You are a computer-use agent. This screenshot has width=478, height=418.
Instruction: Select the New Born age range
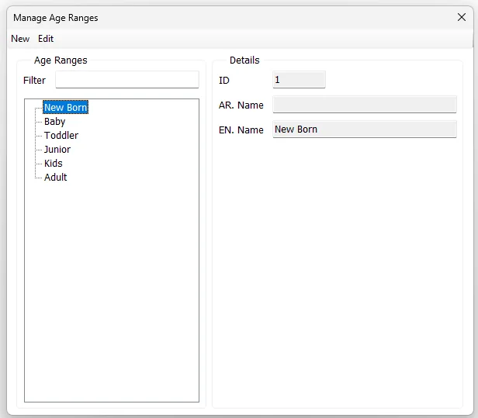(x=65, y=107)
